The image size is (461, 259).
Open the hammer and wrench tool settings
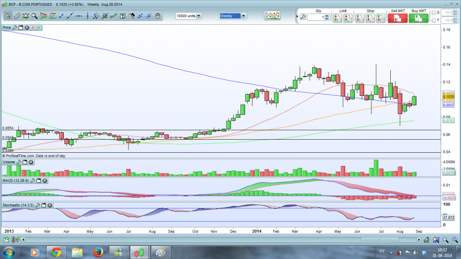pyautogui.click(x=131, y=16)
